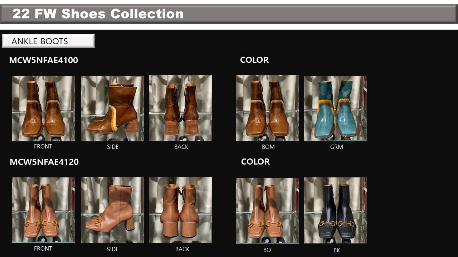
Task: Select the MCW5NFAE4100 product code
Action: [x=44, y=60]
